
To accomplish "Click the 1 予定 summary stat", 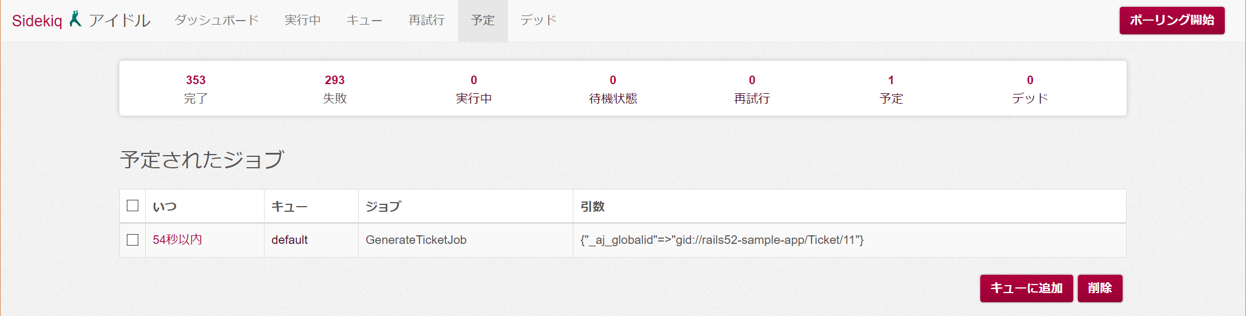I will pos(891,89).
